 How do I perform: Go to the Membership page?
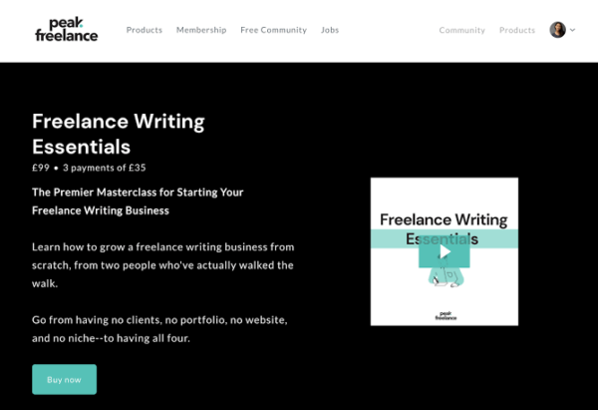[x=201, y=30]
